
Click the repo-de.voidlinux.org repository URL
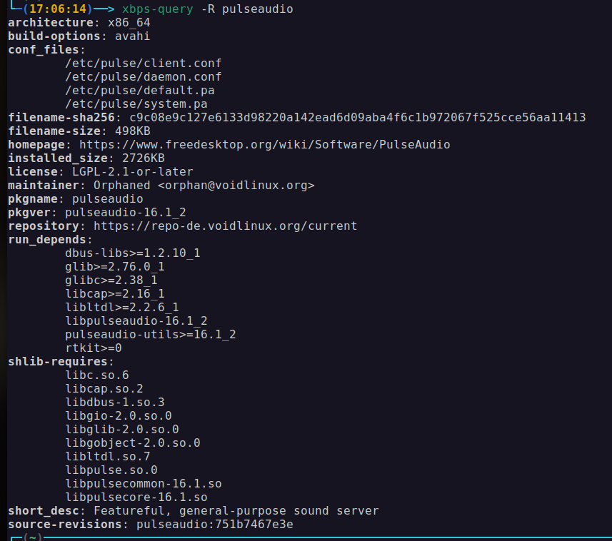pos(225,226)
